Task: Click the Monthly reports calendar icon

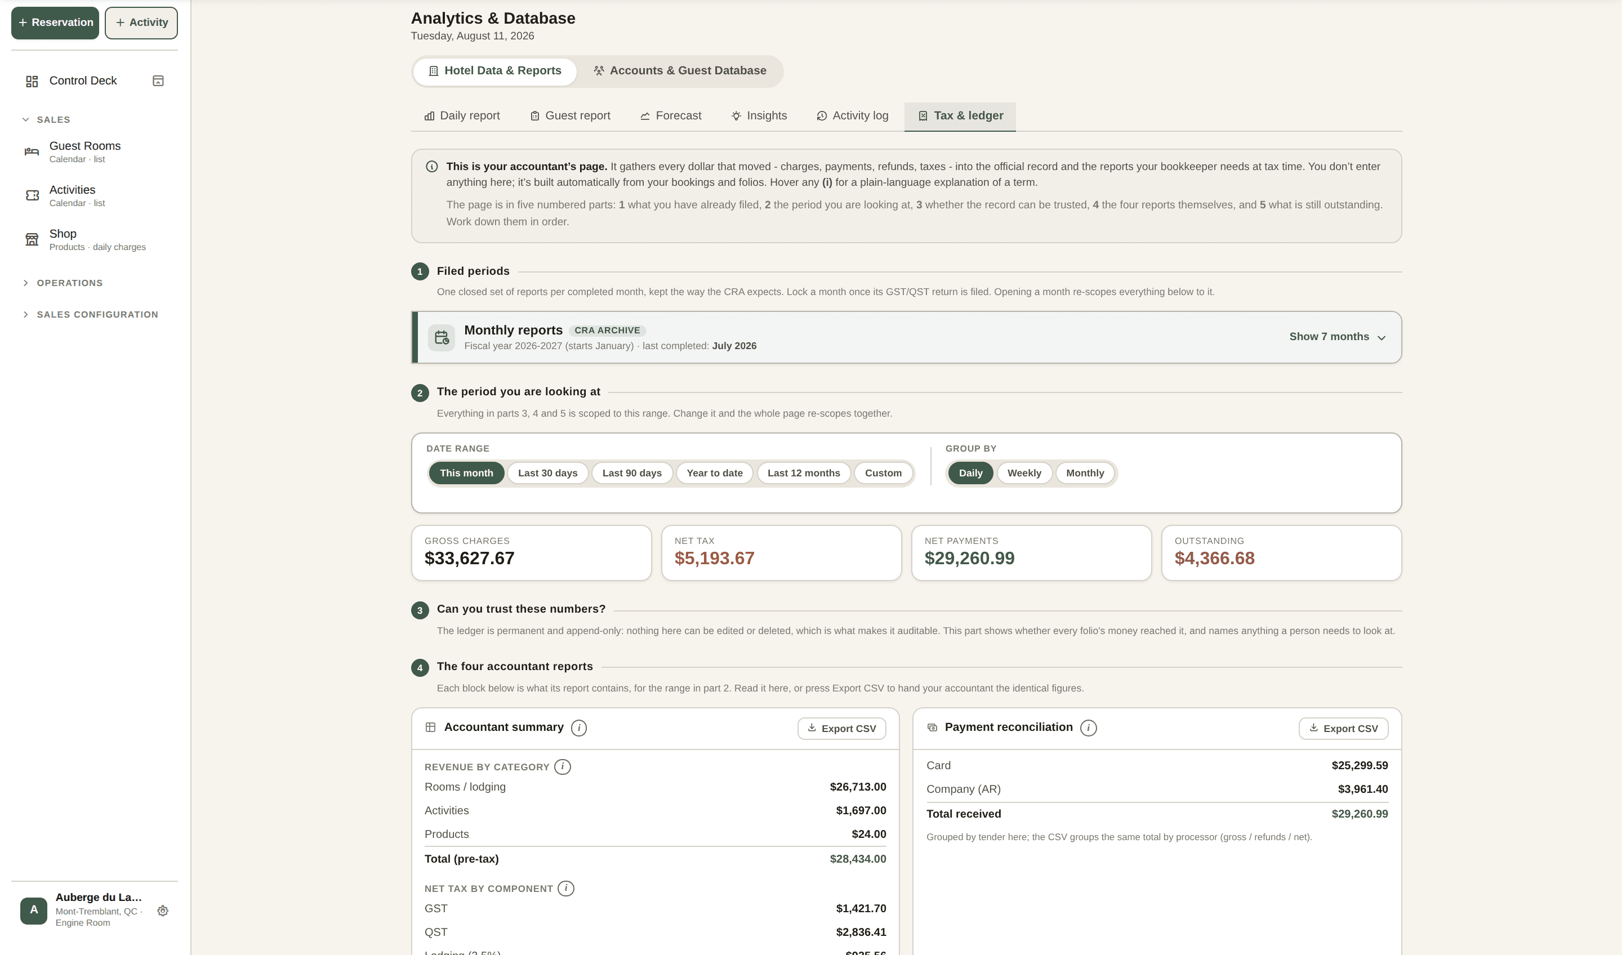Action: pos(442,337)
